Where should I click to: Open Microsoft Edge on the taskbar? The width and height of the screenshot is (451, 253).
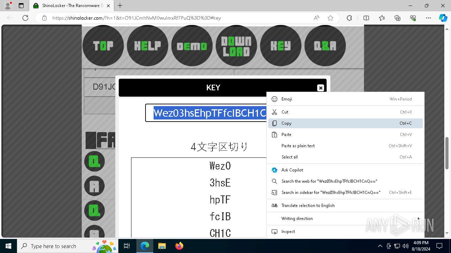pos(145,246)
